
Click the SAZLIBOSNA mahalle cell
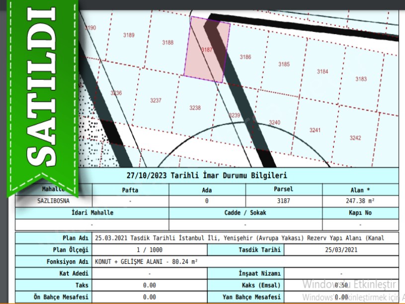54,201
